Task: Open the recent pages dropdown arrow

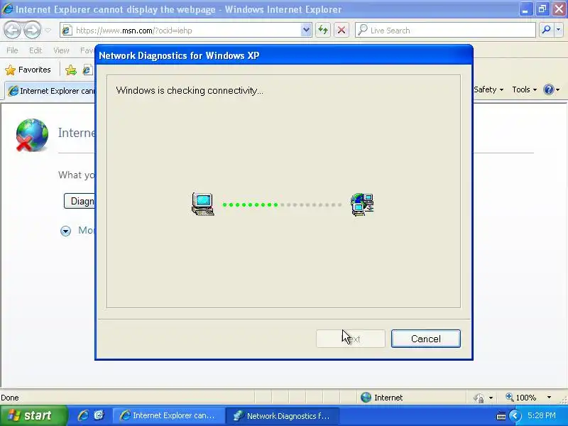Action: point(48,31)
